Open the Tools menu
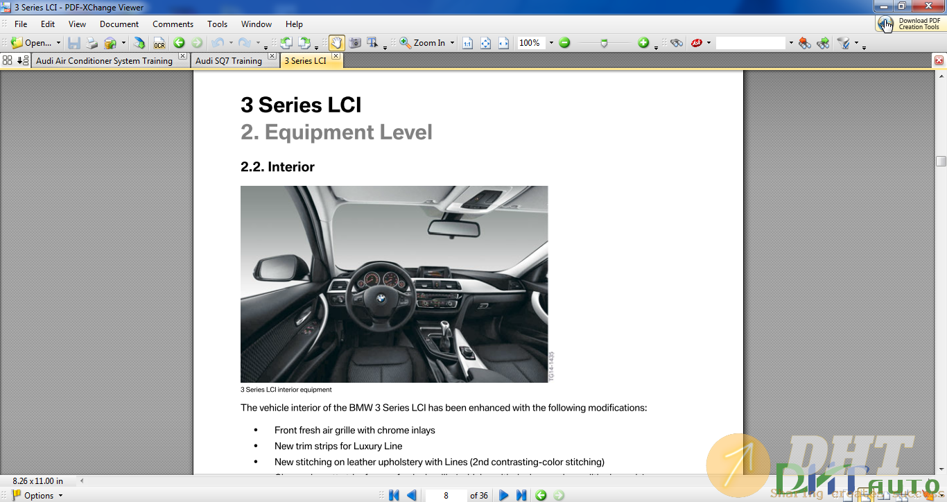This screenshot has height=502, width=947. pos(217,24)
